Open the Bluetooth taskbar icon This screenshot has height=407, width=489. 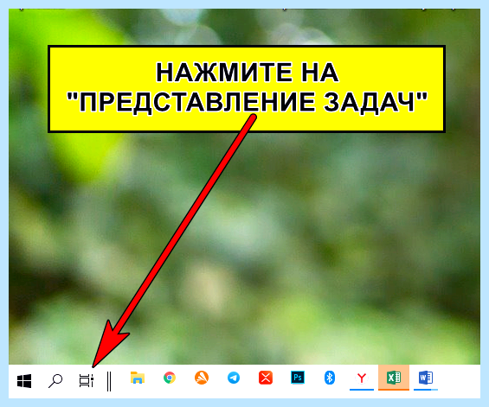(330, 378)
